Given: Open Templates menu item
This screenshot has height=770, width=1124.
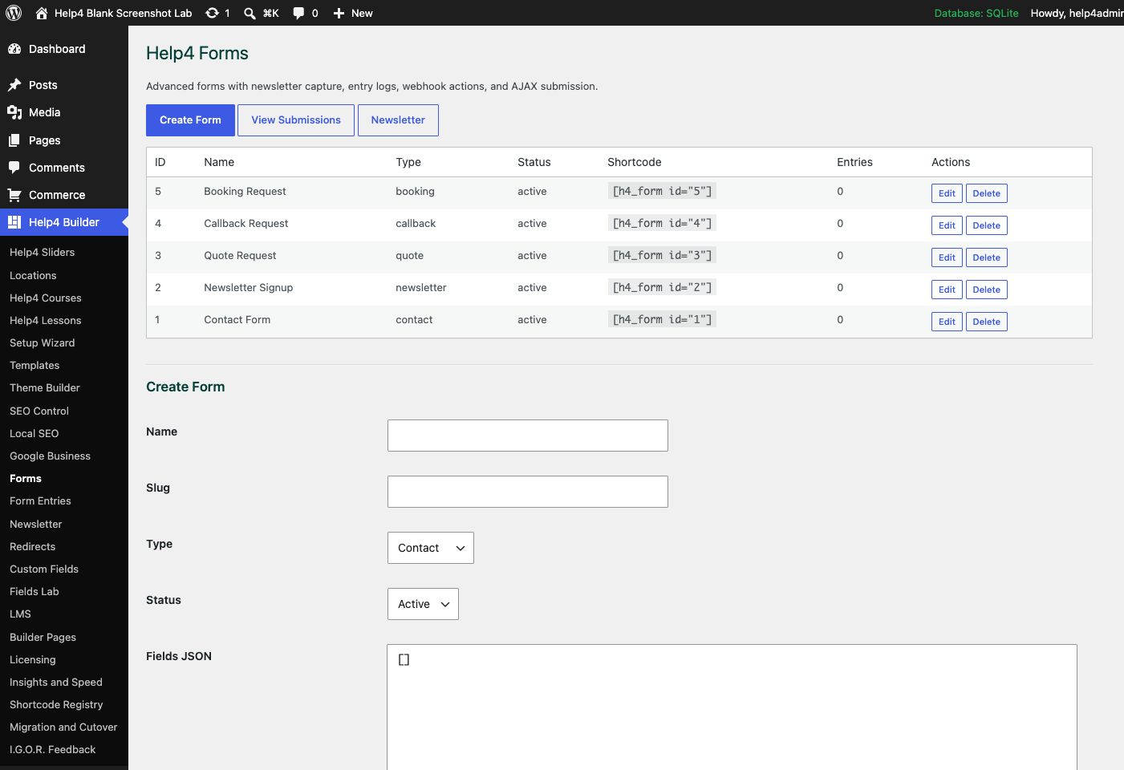Looking at the screenshot, I should 34,365.
